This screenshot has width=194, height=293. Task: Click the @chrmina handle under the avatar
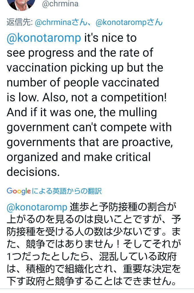click(x=60, y=4)
